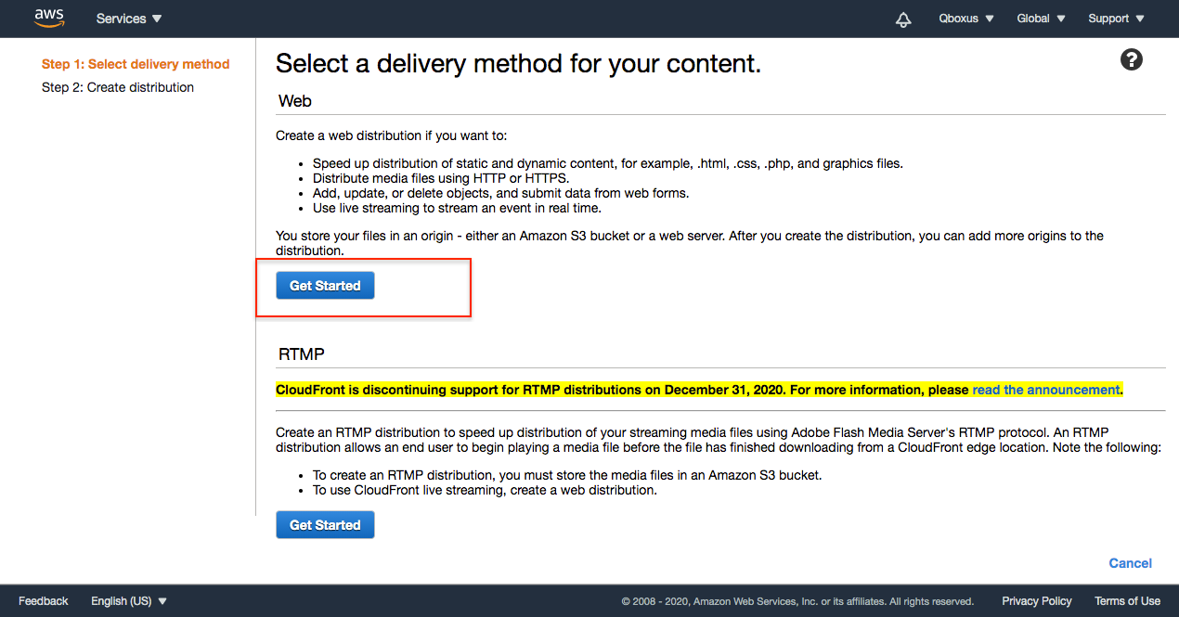Click the Web section heading

pyautogui.click(x=295, y=101)
